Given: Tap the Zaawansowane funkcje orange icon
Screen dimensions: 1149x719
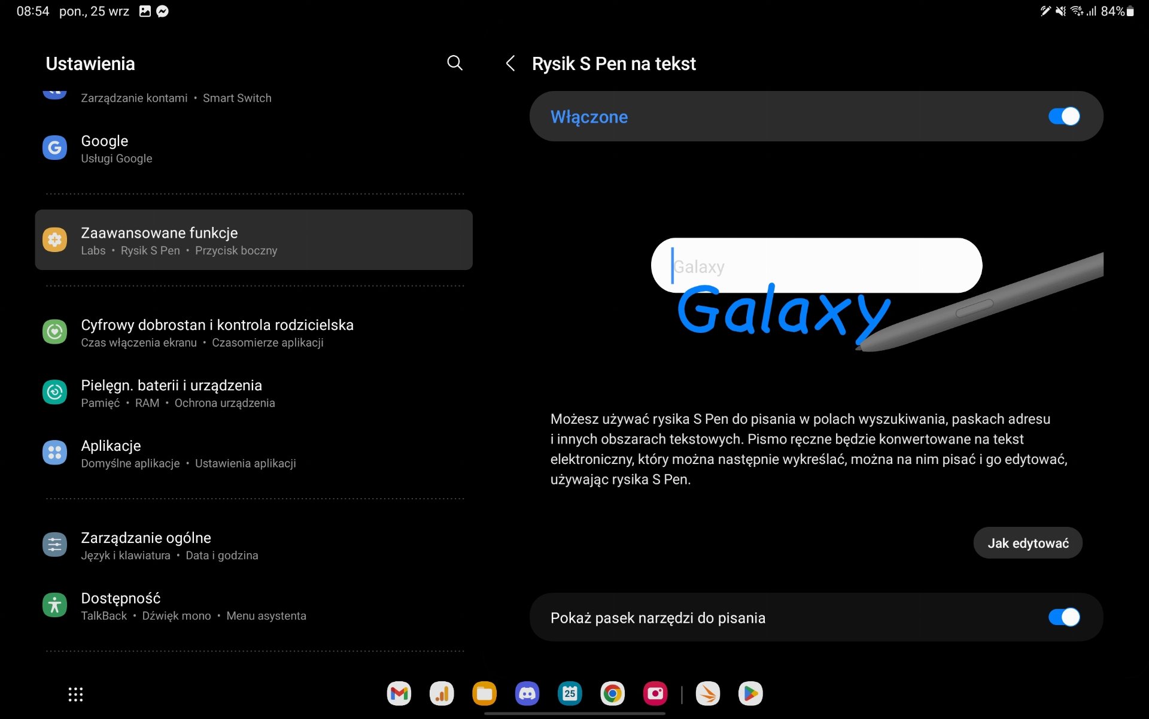Looking at the screenshot, I should (x=54, y=240).
